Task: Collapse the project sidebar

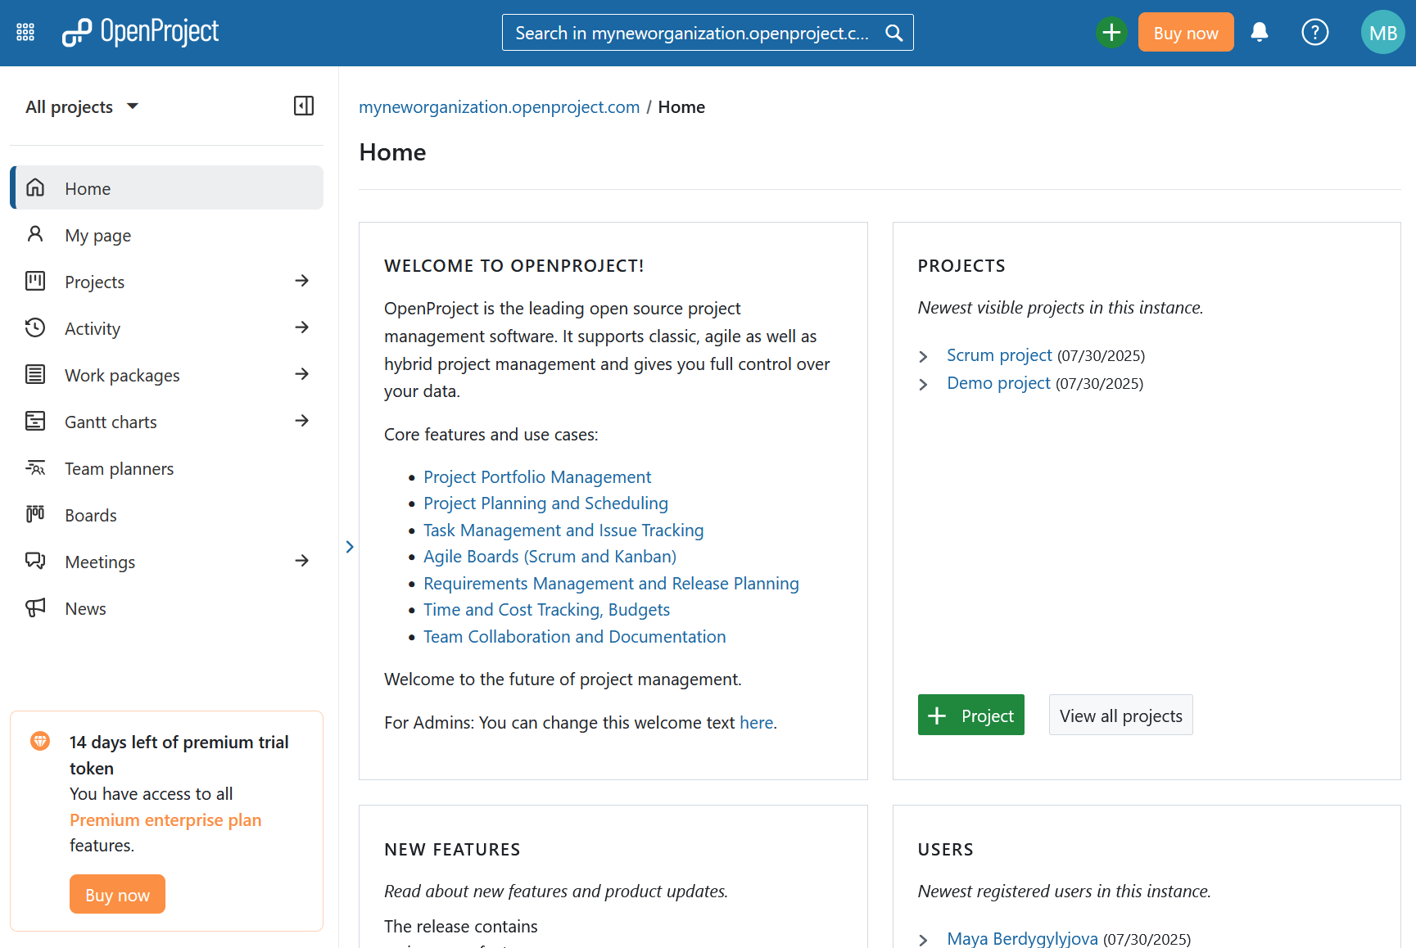Action: pos(303,106)
